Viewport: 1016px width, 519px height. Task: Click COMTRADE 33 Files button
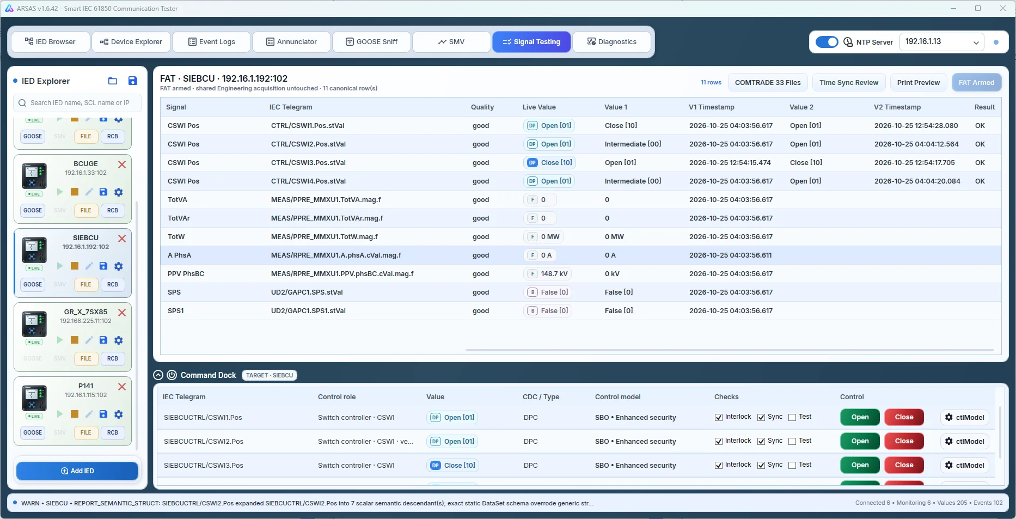(768, 83)
